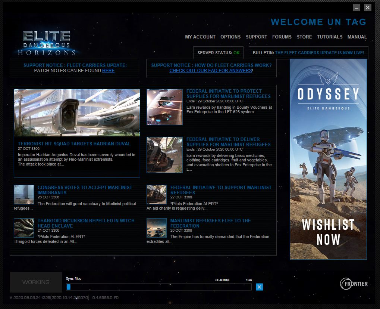Click the Elite Dangerous Horizons logo

pos(47,43)
